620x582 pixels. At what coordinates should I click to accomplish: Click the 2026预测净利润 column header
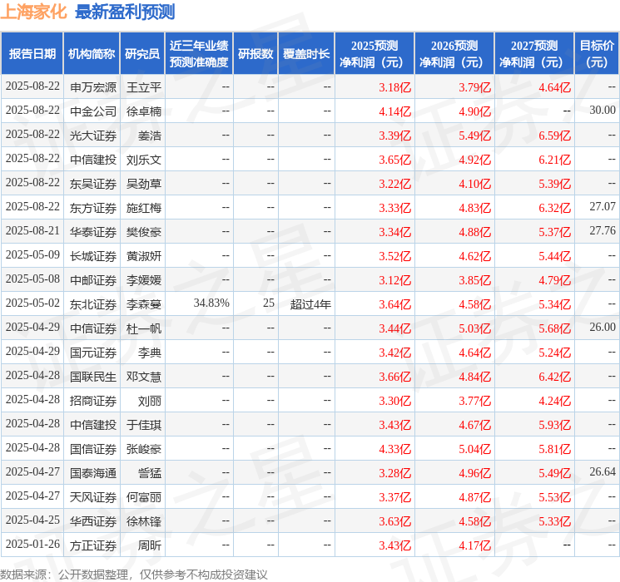click(454, 53)
